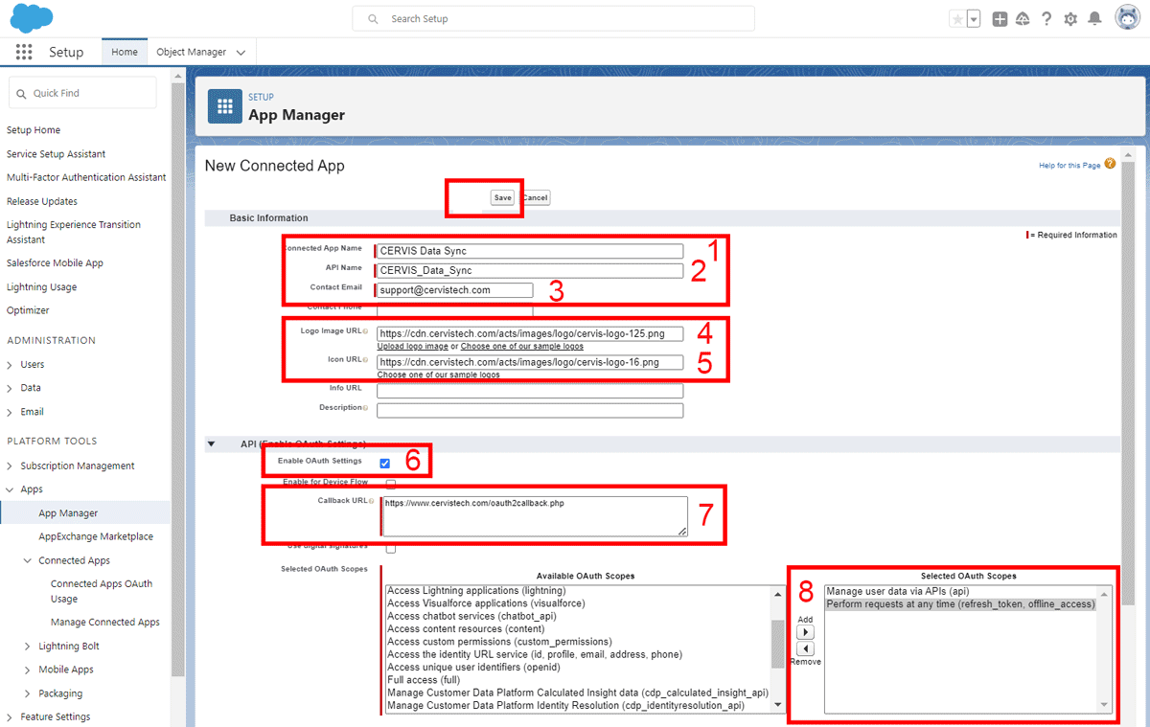Viewport: 1150px width, 727px height.
Task: Click Choose one of our sample logos under Icon URL
Action: 438,375
